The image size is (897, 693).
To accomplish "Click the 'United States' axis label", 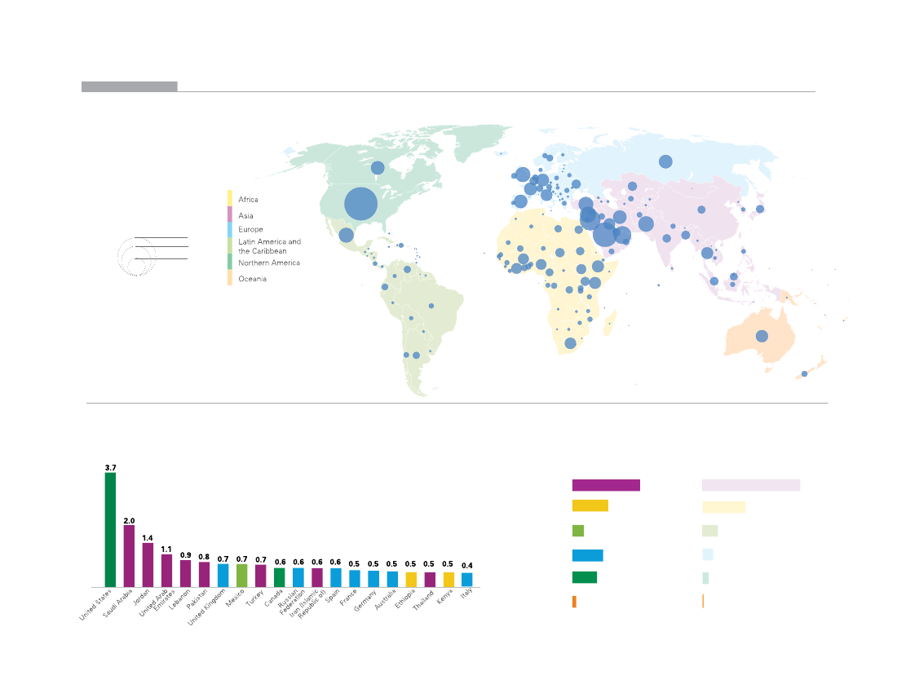I will [96, 606].
